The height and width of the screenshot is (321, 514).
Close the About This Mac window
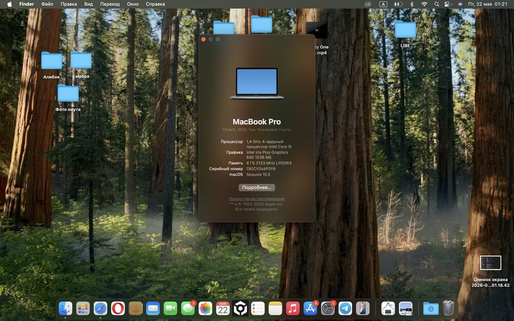click(204, 40)
